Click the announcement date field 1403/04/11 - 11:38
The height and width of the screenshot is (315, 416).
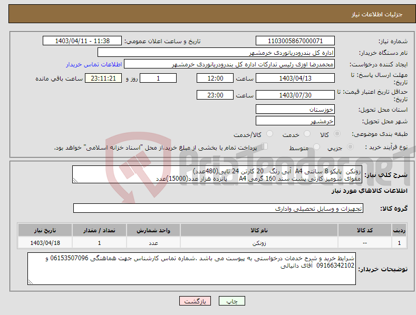82,41
